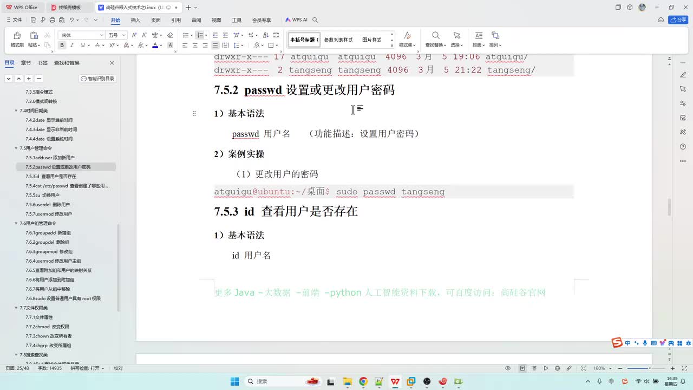Open the font name dropdown (宋体)
This screenshot has width=693, height=390.
point(101,35)
